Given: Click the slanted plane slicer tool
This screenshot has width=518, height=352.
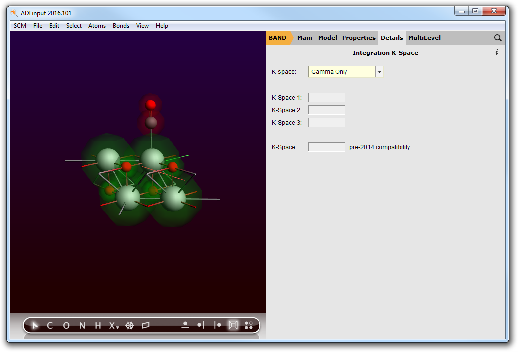Looking at the screenshot, I should [x=145, y=326].
